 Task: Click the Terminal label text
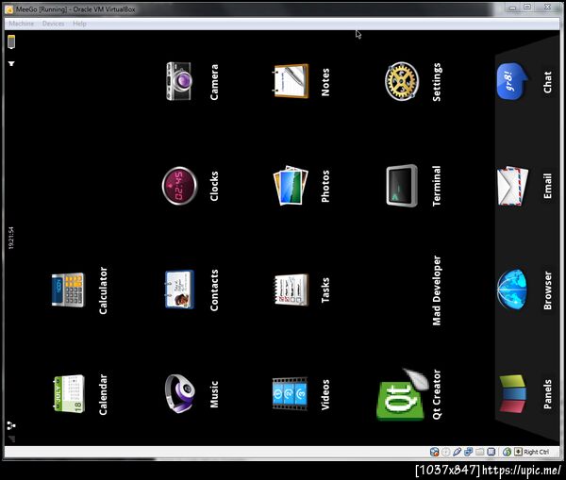click(437, 186)
